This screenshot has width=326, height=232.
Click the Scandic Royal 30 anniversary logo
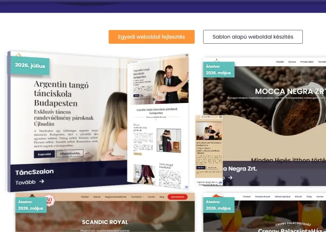49,199
